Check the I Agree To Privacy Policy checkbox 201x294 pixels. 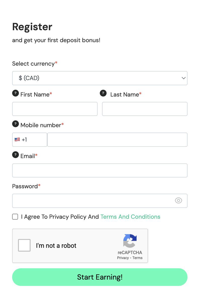click(15, 217)
